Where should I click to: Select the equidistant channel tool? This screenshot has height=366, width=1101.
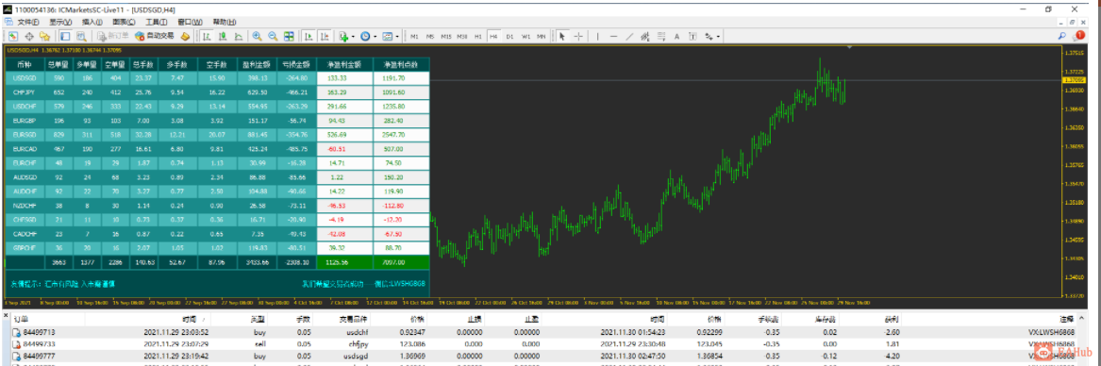pyautogui.click(x=645, y=36)
